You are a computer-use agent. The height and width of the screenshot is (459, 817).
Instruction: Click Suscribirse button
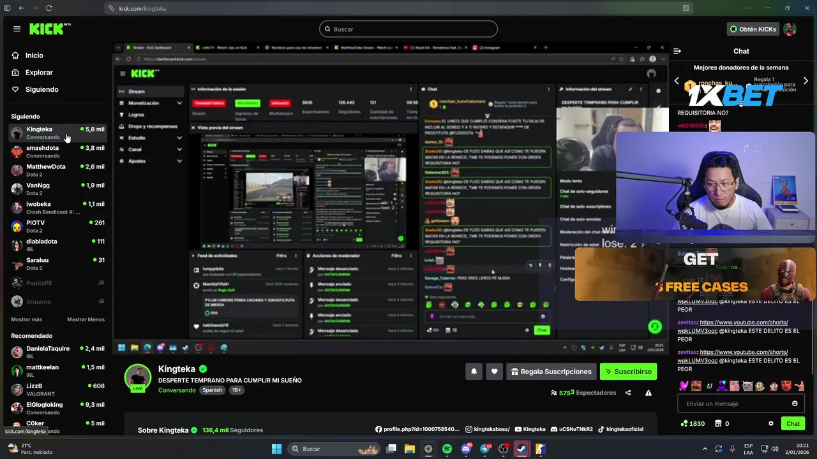pos(629,372)
